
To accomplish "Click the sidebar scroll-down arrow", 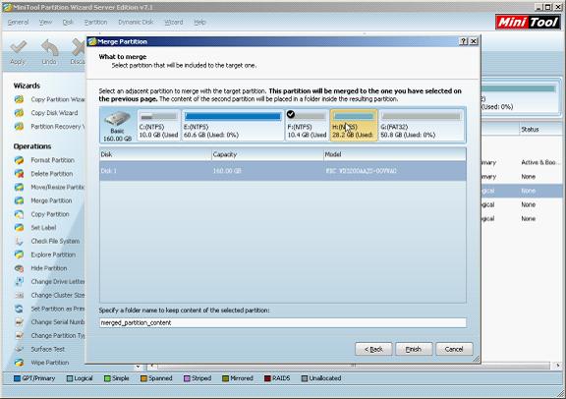I will [x=139, y=367].
